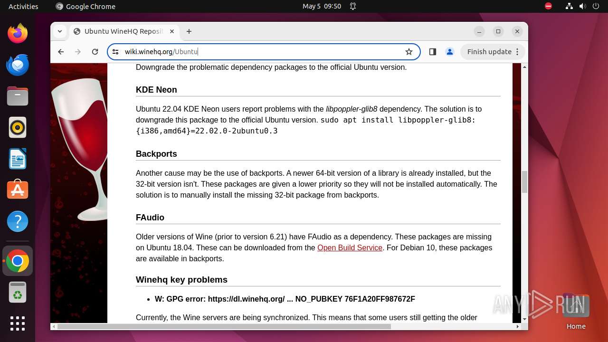Open the Activities overview

(23, 6)
